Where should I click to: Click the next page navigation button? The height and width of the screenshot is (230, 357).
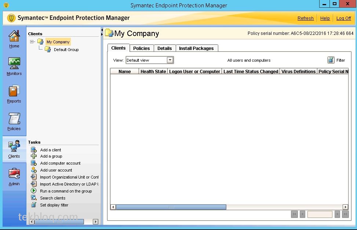click(338, 214)
